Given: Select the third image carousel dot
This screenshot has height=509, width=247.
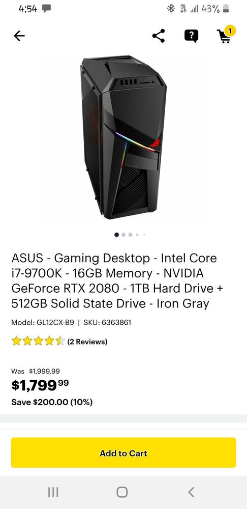Looking at the screenshot, I should [x=130, y=235].
